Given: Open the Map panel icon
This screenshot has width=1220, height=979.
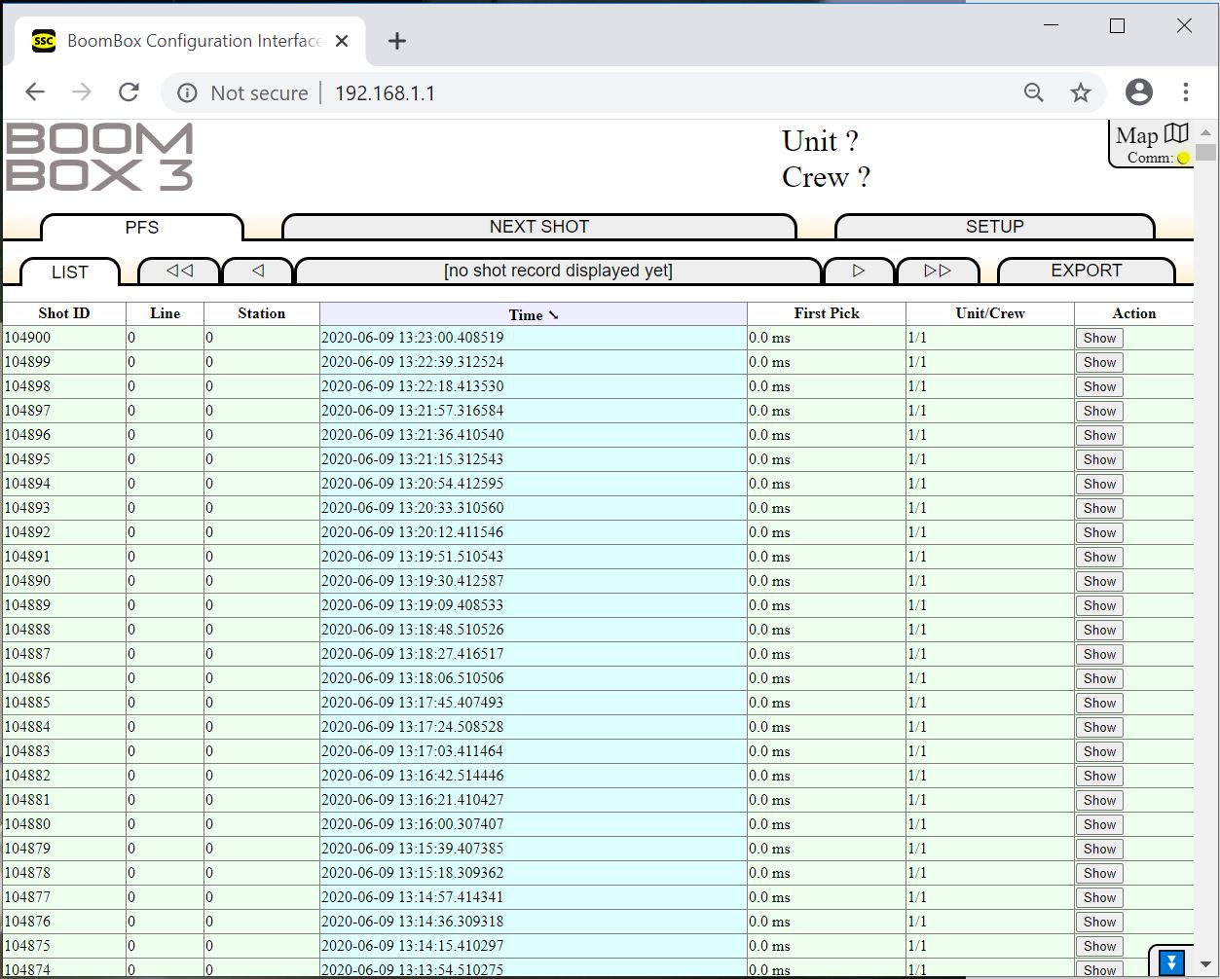Looking at the screenshot, I should coord(1175,134).
